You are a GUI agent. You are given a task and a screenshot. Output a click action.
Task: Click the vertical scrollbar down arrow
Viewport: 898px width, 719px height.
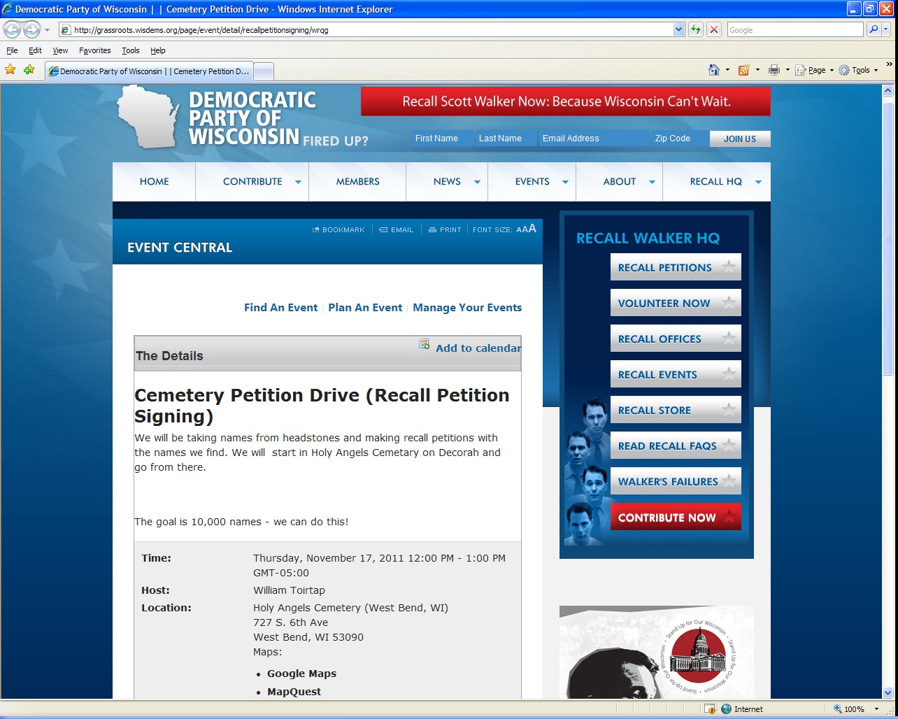889,692
